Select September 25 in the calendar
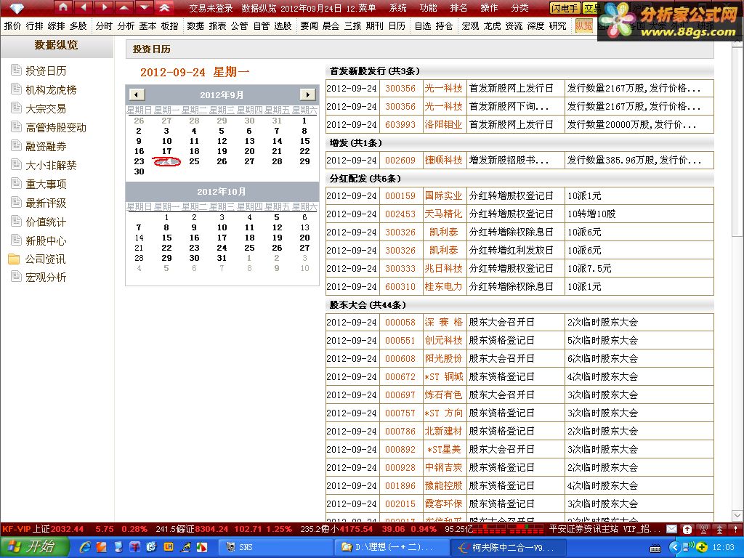The height and width of the screenshot is (558, 744). click(x=194, y=161)
